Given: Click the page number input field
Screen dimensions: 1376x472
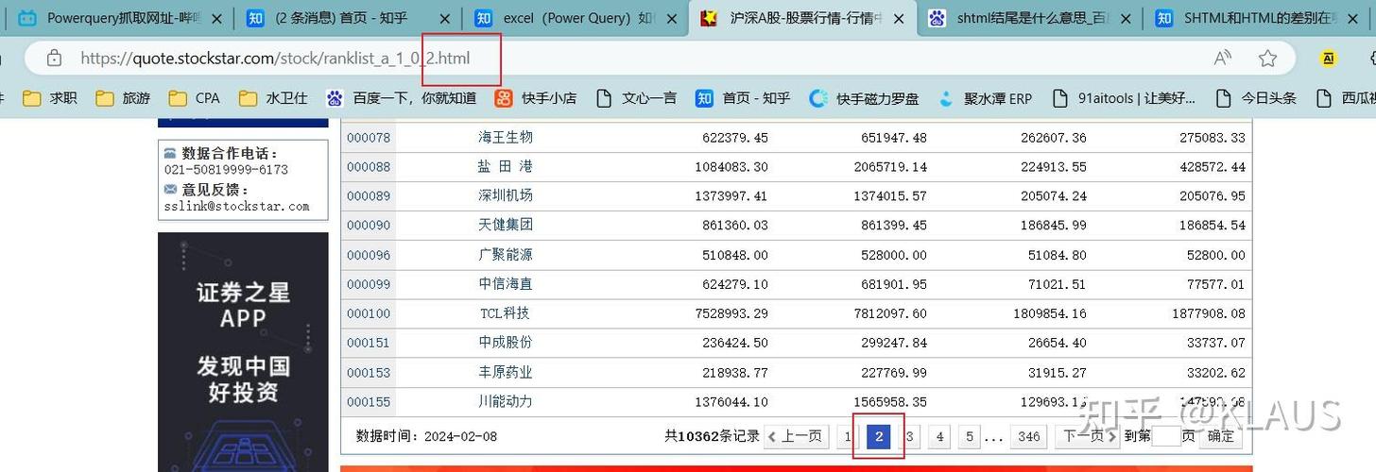Looking at the screenshot, I should click(1166, 436).
